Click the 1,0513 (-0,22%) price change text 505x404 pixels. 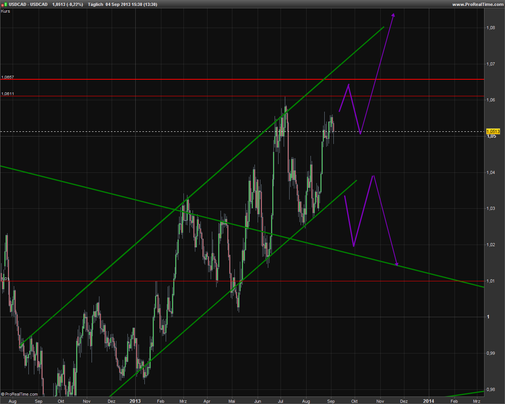pyautogui.click(x=67, y=4)
